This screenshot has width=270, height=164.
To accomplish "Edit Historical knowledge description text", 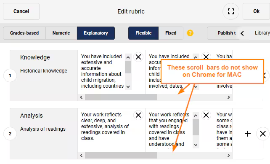I will (44, 71).
